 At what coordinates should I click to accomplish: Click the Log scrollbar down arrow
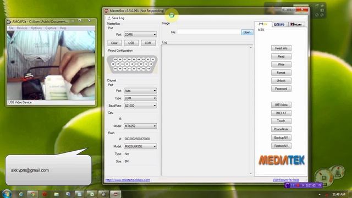(251, 173)
